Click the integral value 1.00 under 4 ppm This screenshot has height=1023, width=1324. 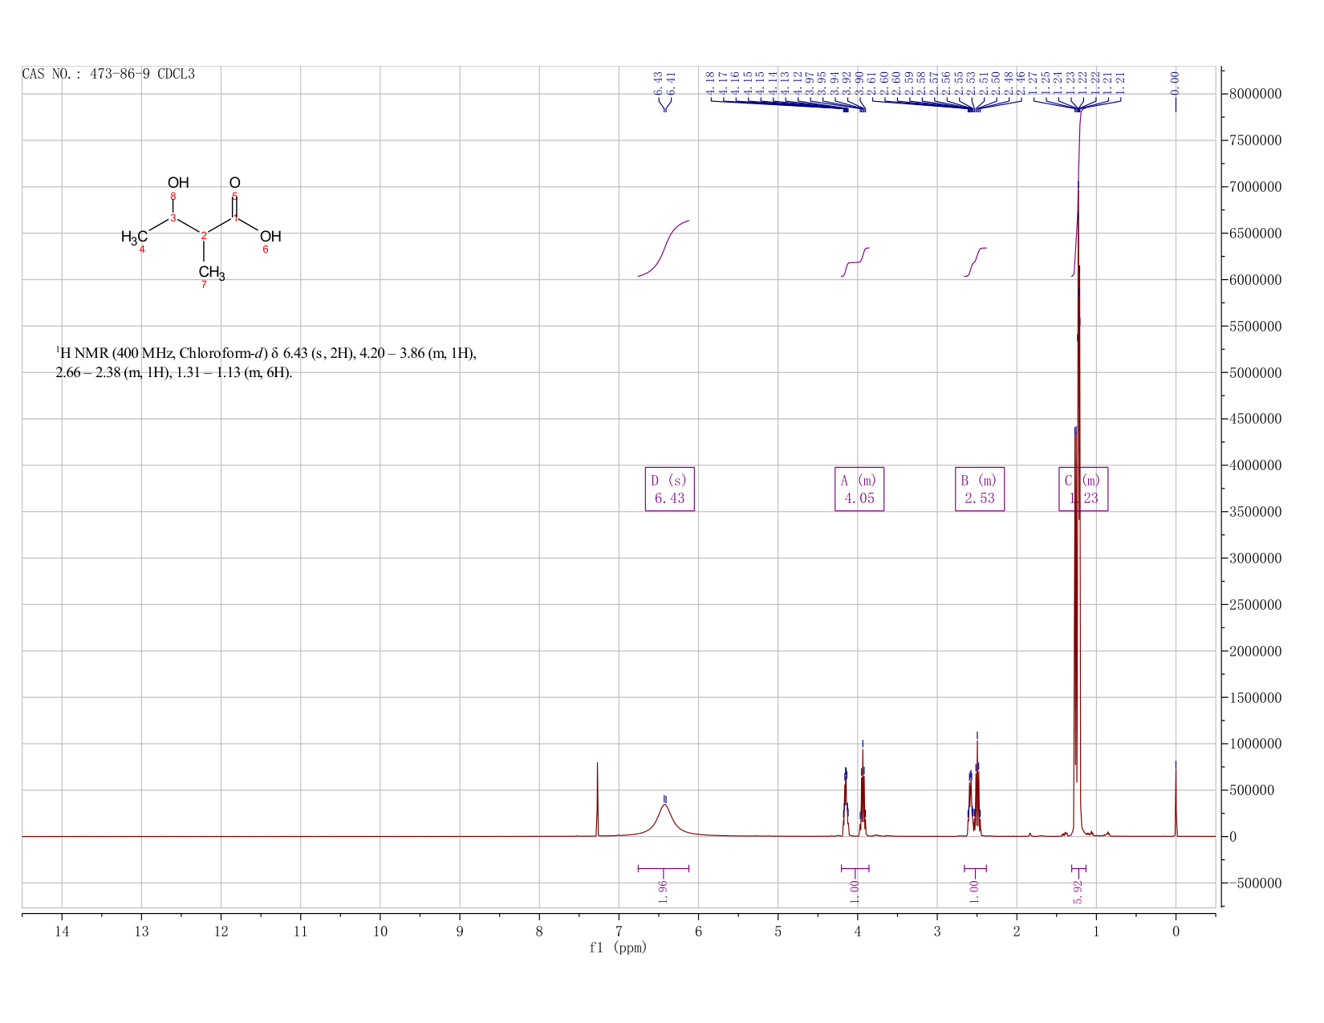(x=855, y=891)
